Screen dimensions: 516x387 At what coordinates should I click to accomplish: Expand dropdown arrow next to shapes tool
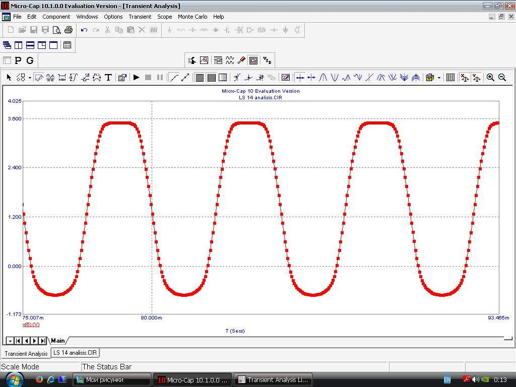pos(30,78)
